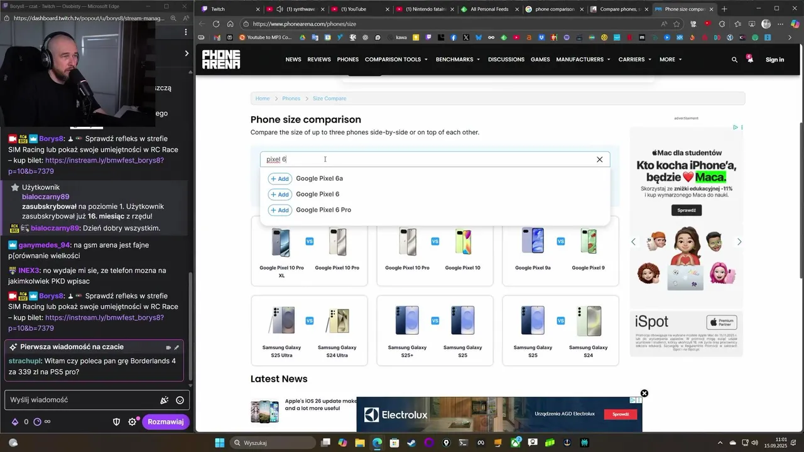The width and height of the screenshot is (804, 452).
Task: Close the Electrolux bottom ad banner
Action: coord(644,394)
